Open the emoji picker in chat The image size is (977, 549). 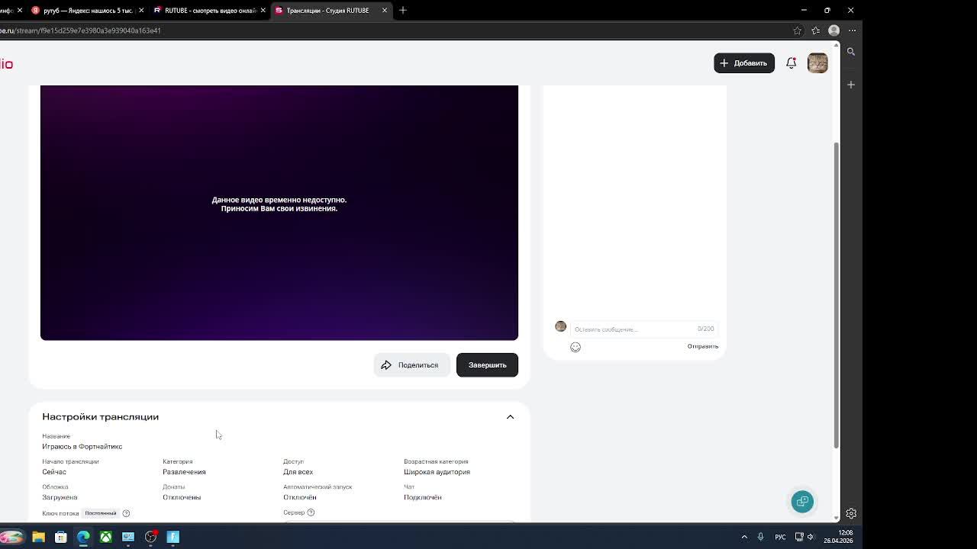(576, 347)
